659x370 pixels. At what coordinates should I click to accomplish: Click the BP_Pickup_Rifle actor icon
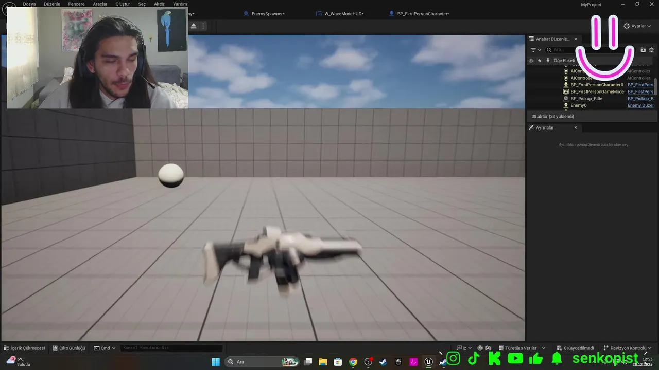pos(566,98)
